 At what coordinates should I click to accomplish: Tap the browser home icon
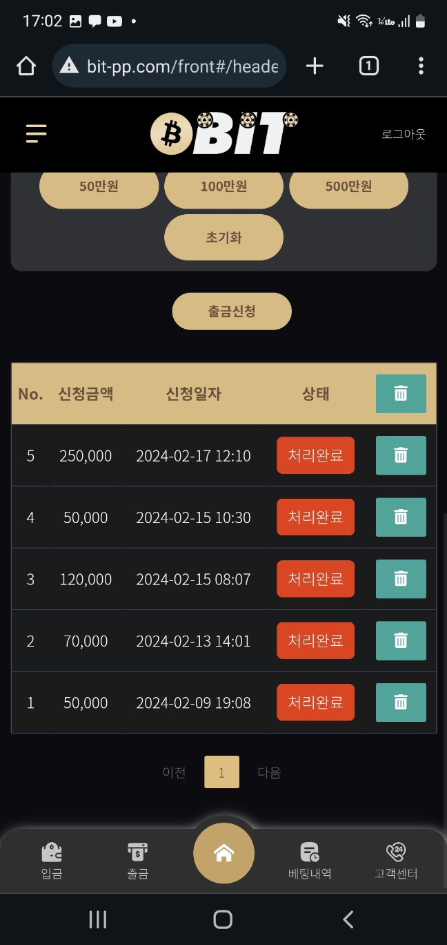tap(26, 66)
